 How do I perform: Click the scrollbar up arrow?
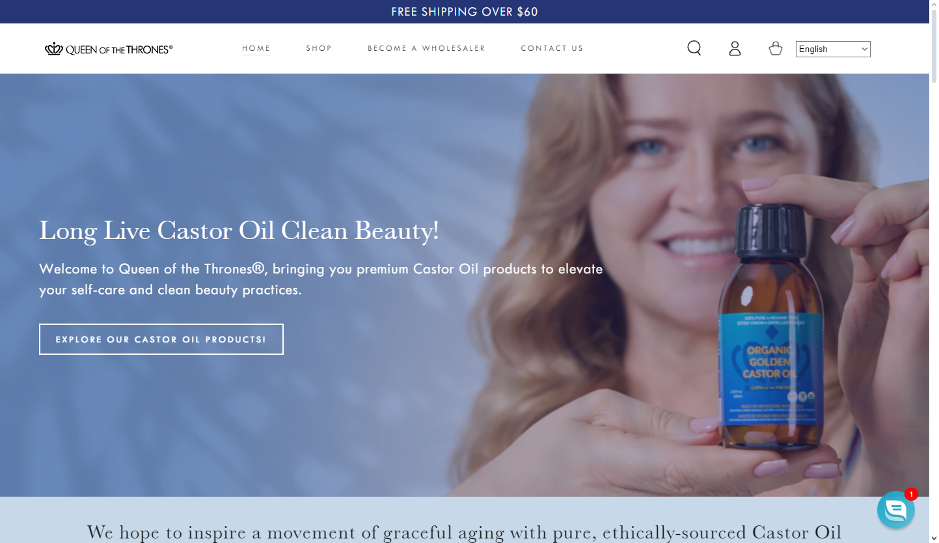coord(934,5)
